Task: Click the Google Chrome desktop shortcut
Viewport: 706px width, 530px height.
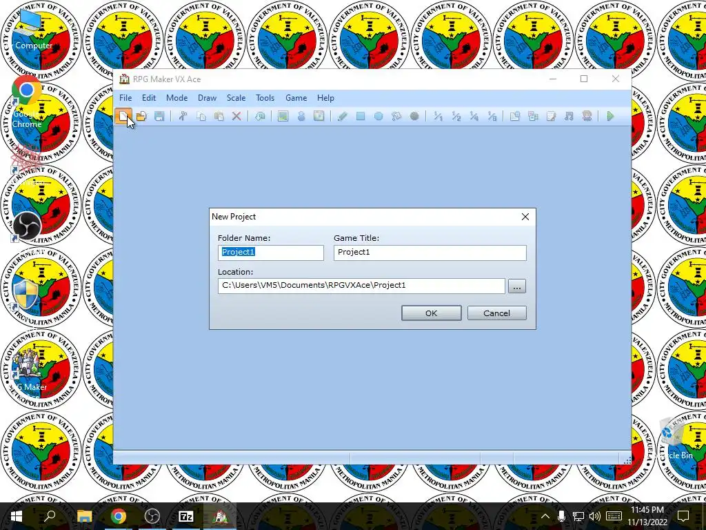Action: point(27,103)
